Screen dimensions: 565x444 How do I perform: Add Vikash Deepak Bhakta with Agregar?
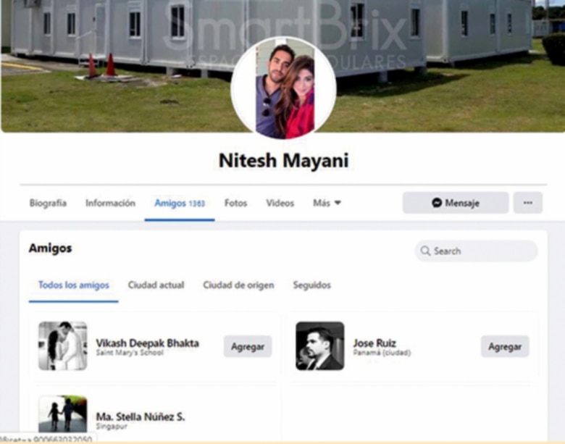click(x=248, y=346)
